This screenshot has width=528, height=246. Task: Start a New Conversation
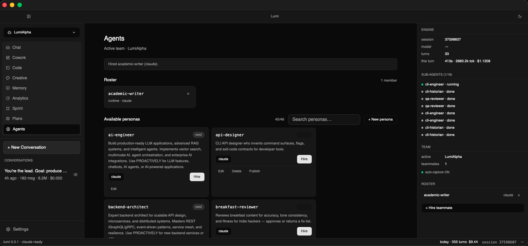42,147
